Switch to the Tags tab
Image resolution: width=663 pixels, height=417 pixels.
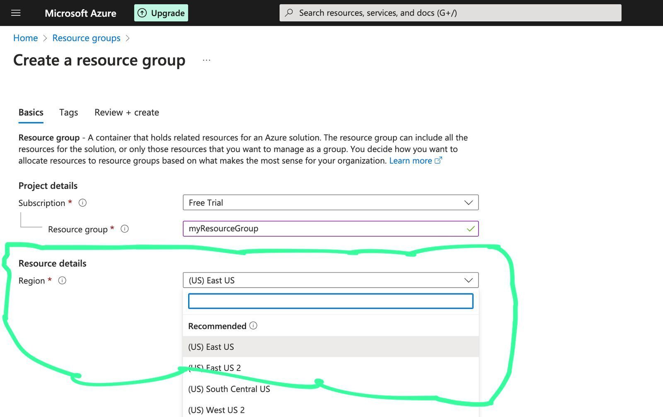point(69,112)
